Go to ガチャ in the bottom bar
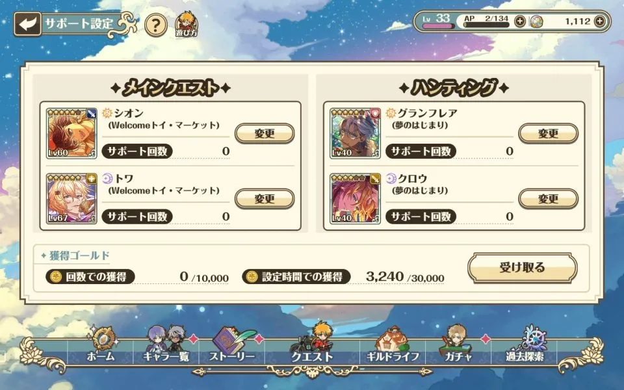The width and height of the screenshot is (624, 390). click(458, 345)
